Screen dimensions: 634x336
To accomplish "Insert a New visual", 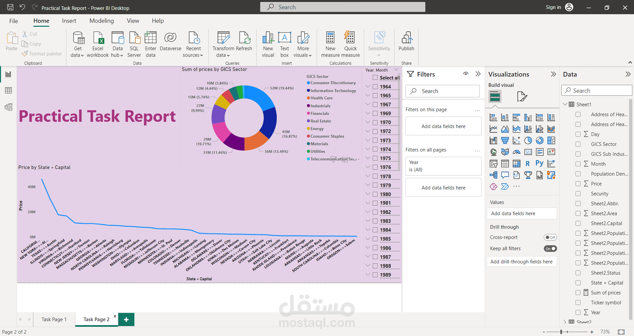I will (x=268, y=45).
